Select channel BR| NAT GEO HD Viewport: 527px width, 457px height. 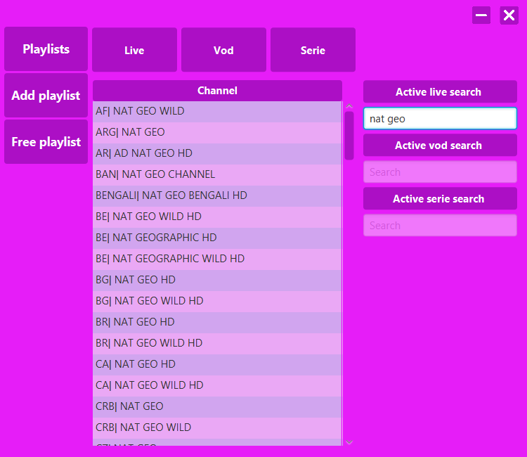coord(217,323)
